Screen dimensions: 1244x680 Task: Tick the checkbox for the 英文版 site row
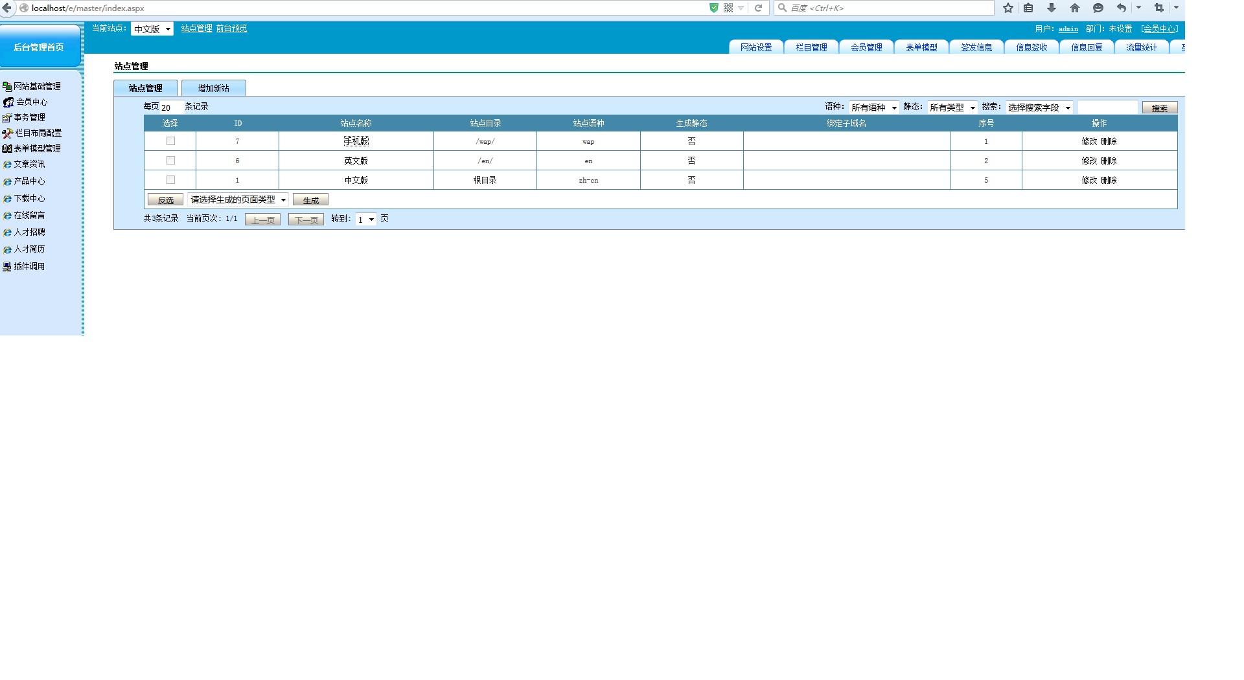point(170,161)
